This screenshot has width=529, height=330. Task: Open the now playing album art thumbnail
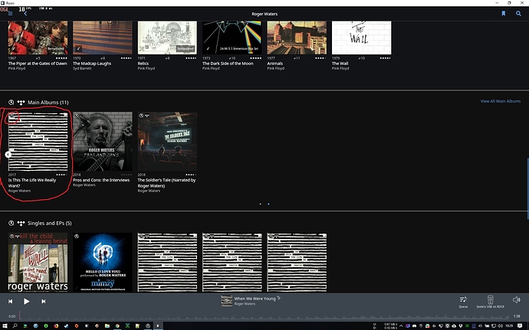click(226, 301)
